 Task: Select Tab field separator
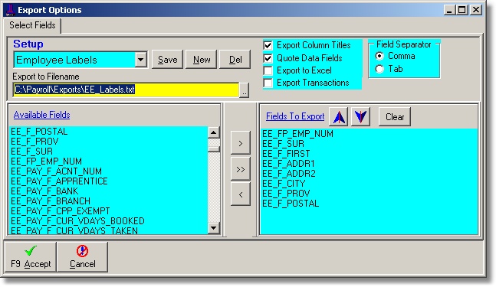(379, 69)
